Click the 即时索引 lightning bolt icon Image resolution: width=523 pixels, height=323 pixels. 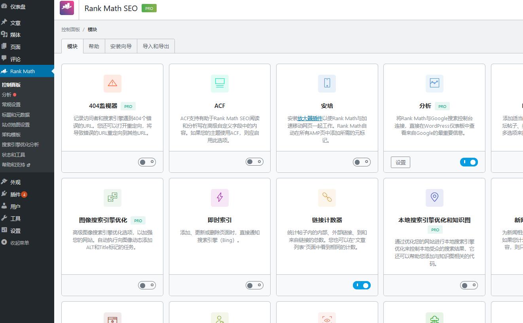point(220,197)
